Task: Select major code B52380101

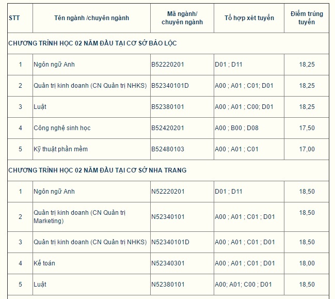Action: (168, 107)
